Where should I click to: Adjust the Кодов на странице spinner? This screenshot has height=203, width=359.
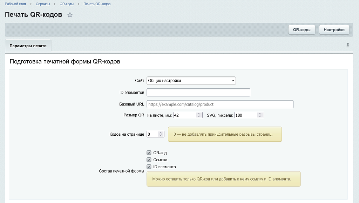coord(161,134)
